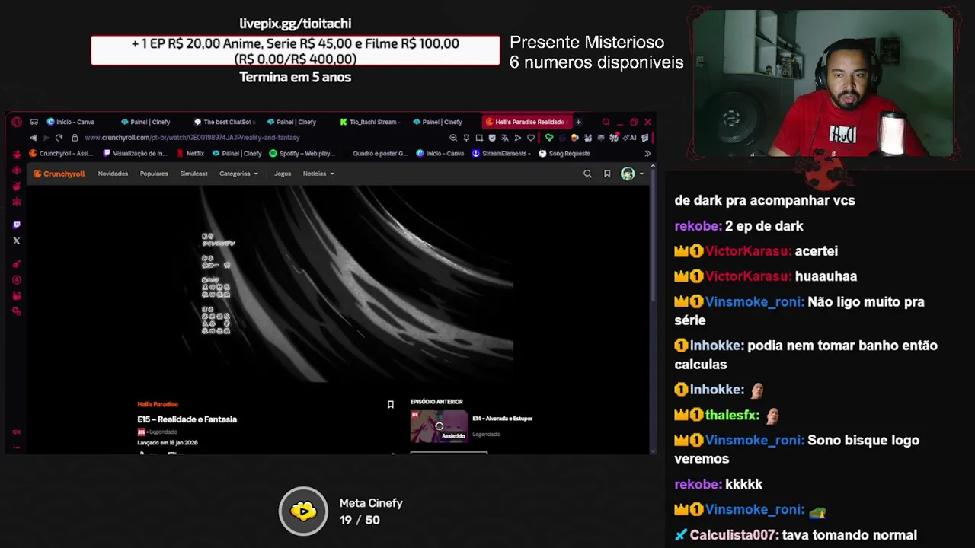Click the pin icon in address bar
The height and width of the screenshot is (548, 975).
(466, 138)
